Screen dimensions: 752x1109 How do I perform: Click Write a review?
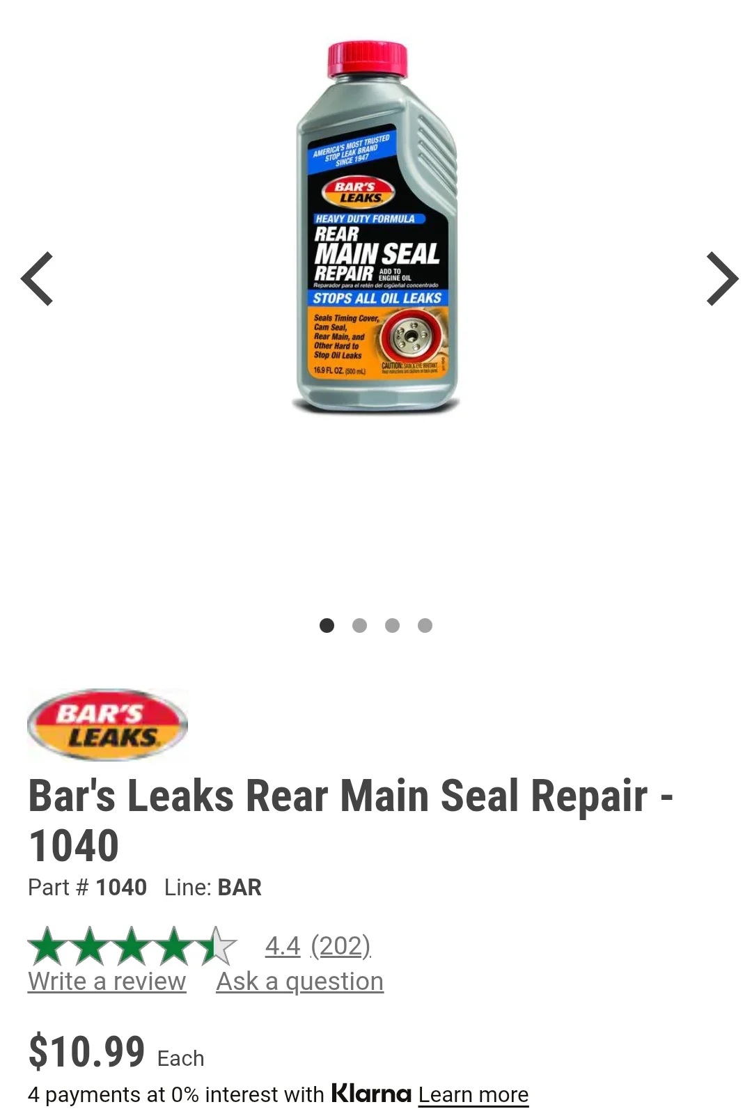click(107, 981)
